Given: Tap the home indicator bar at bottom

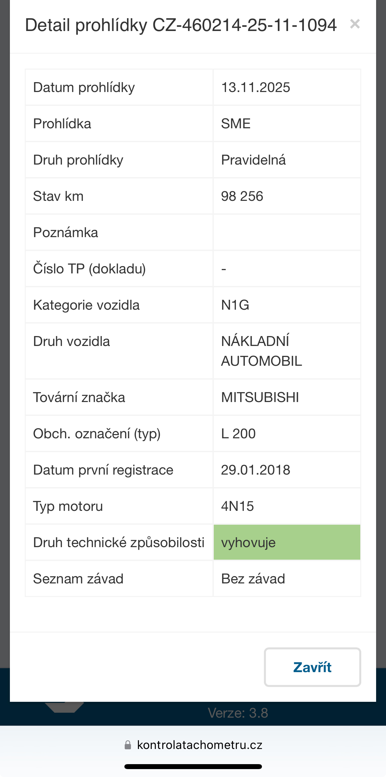Looking at the screenshot, I should (x=193, y=766).
